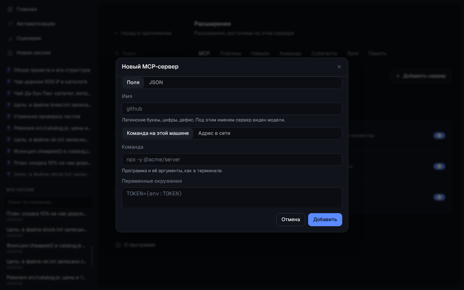Switch to the JSON tab
This screenshot has height=290, width=464.
pyautogui.click(x=156, y=82)
